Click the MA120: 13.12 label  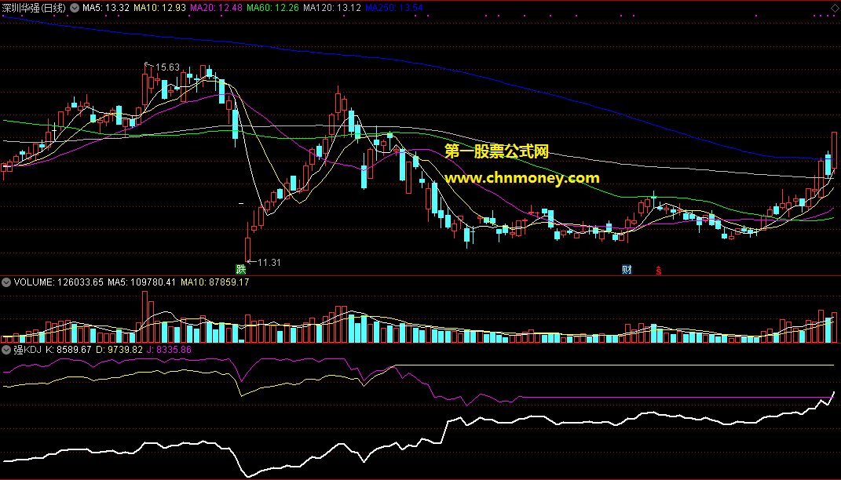pos(331,8)
